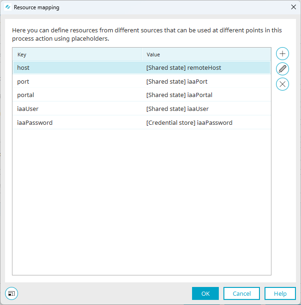Click the pencil icon to edit the mapping
The image size is (301, 305).
click(x=283, y=69)
